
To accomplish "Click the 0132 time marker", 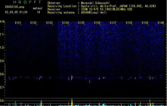I will (33, 23).
